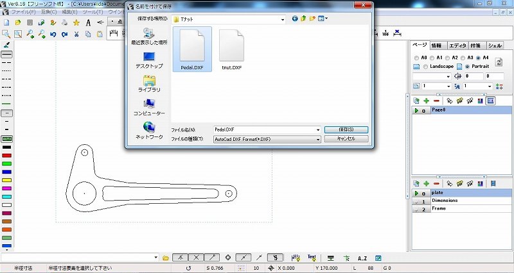The height and width of the screenshot is (273, 514).
Task: Open the file type AutoCad DXF dropdown
Action: pyautogui.click(x=317, y=139)
